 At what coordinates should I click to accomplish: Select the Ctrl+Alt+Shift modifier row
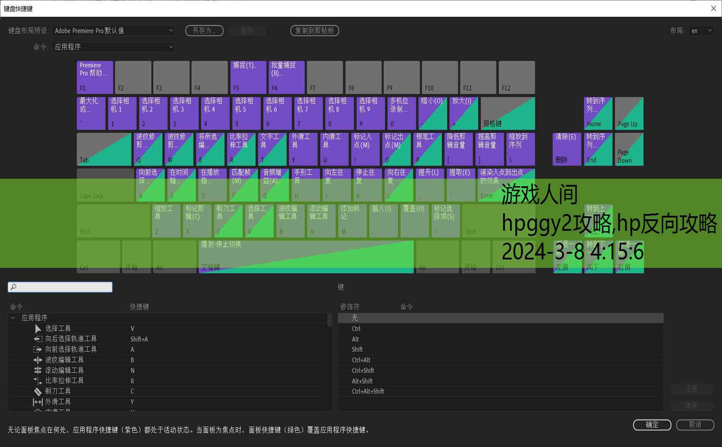click(501, 391)
